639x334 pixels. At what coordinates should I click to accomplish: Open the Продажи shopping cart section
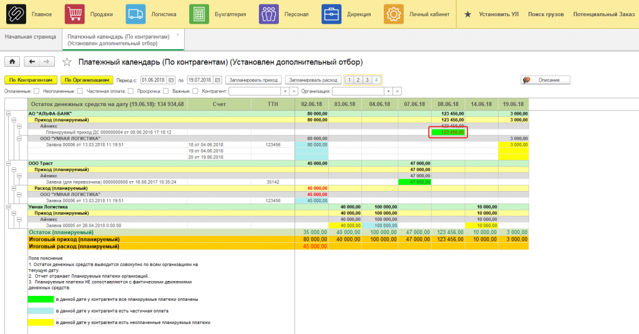pyautogui.click(x=75, y=14)
